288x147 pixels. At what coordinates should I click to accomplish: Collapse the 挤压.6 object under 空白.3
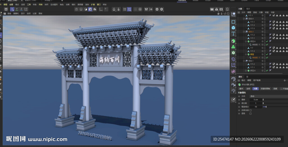click(x=246, y=41)
